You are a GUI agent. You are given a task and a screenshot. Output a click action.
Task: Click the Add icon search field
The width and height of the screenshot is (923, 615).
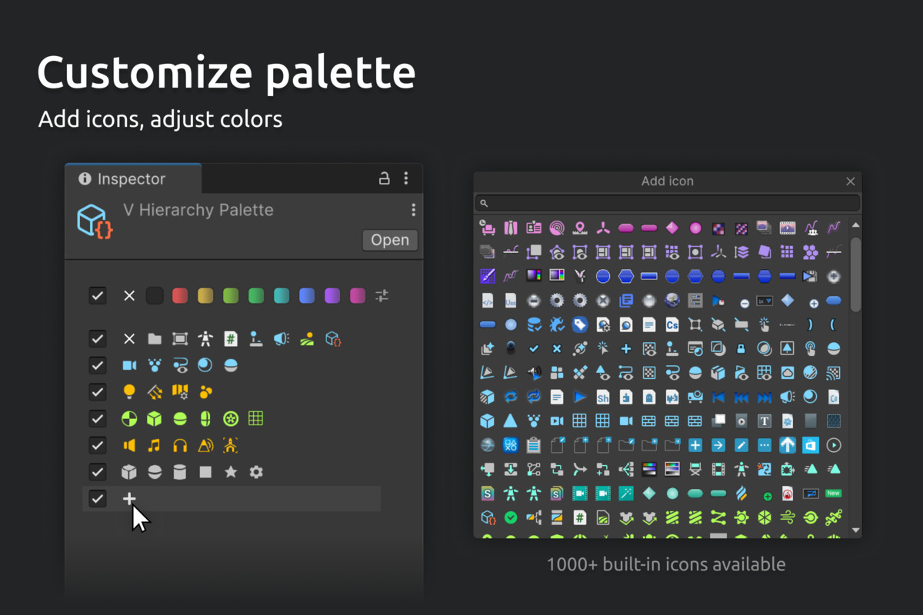[x=667, y=204]
